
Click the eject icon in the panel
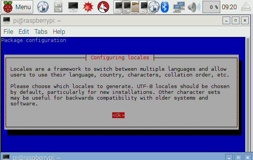click(246, 7)
